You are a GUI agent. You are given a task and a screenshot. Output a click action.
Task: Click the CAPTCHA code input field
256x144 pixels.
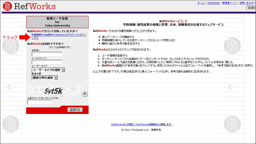(x=40, y=102)
